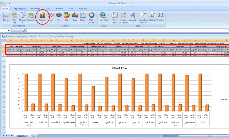Insert a Text Box
The image size is (229, 138).
click(x=114, y=18)
